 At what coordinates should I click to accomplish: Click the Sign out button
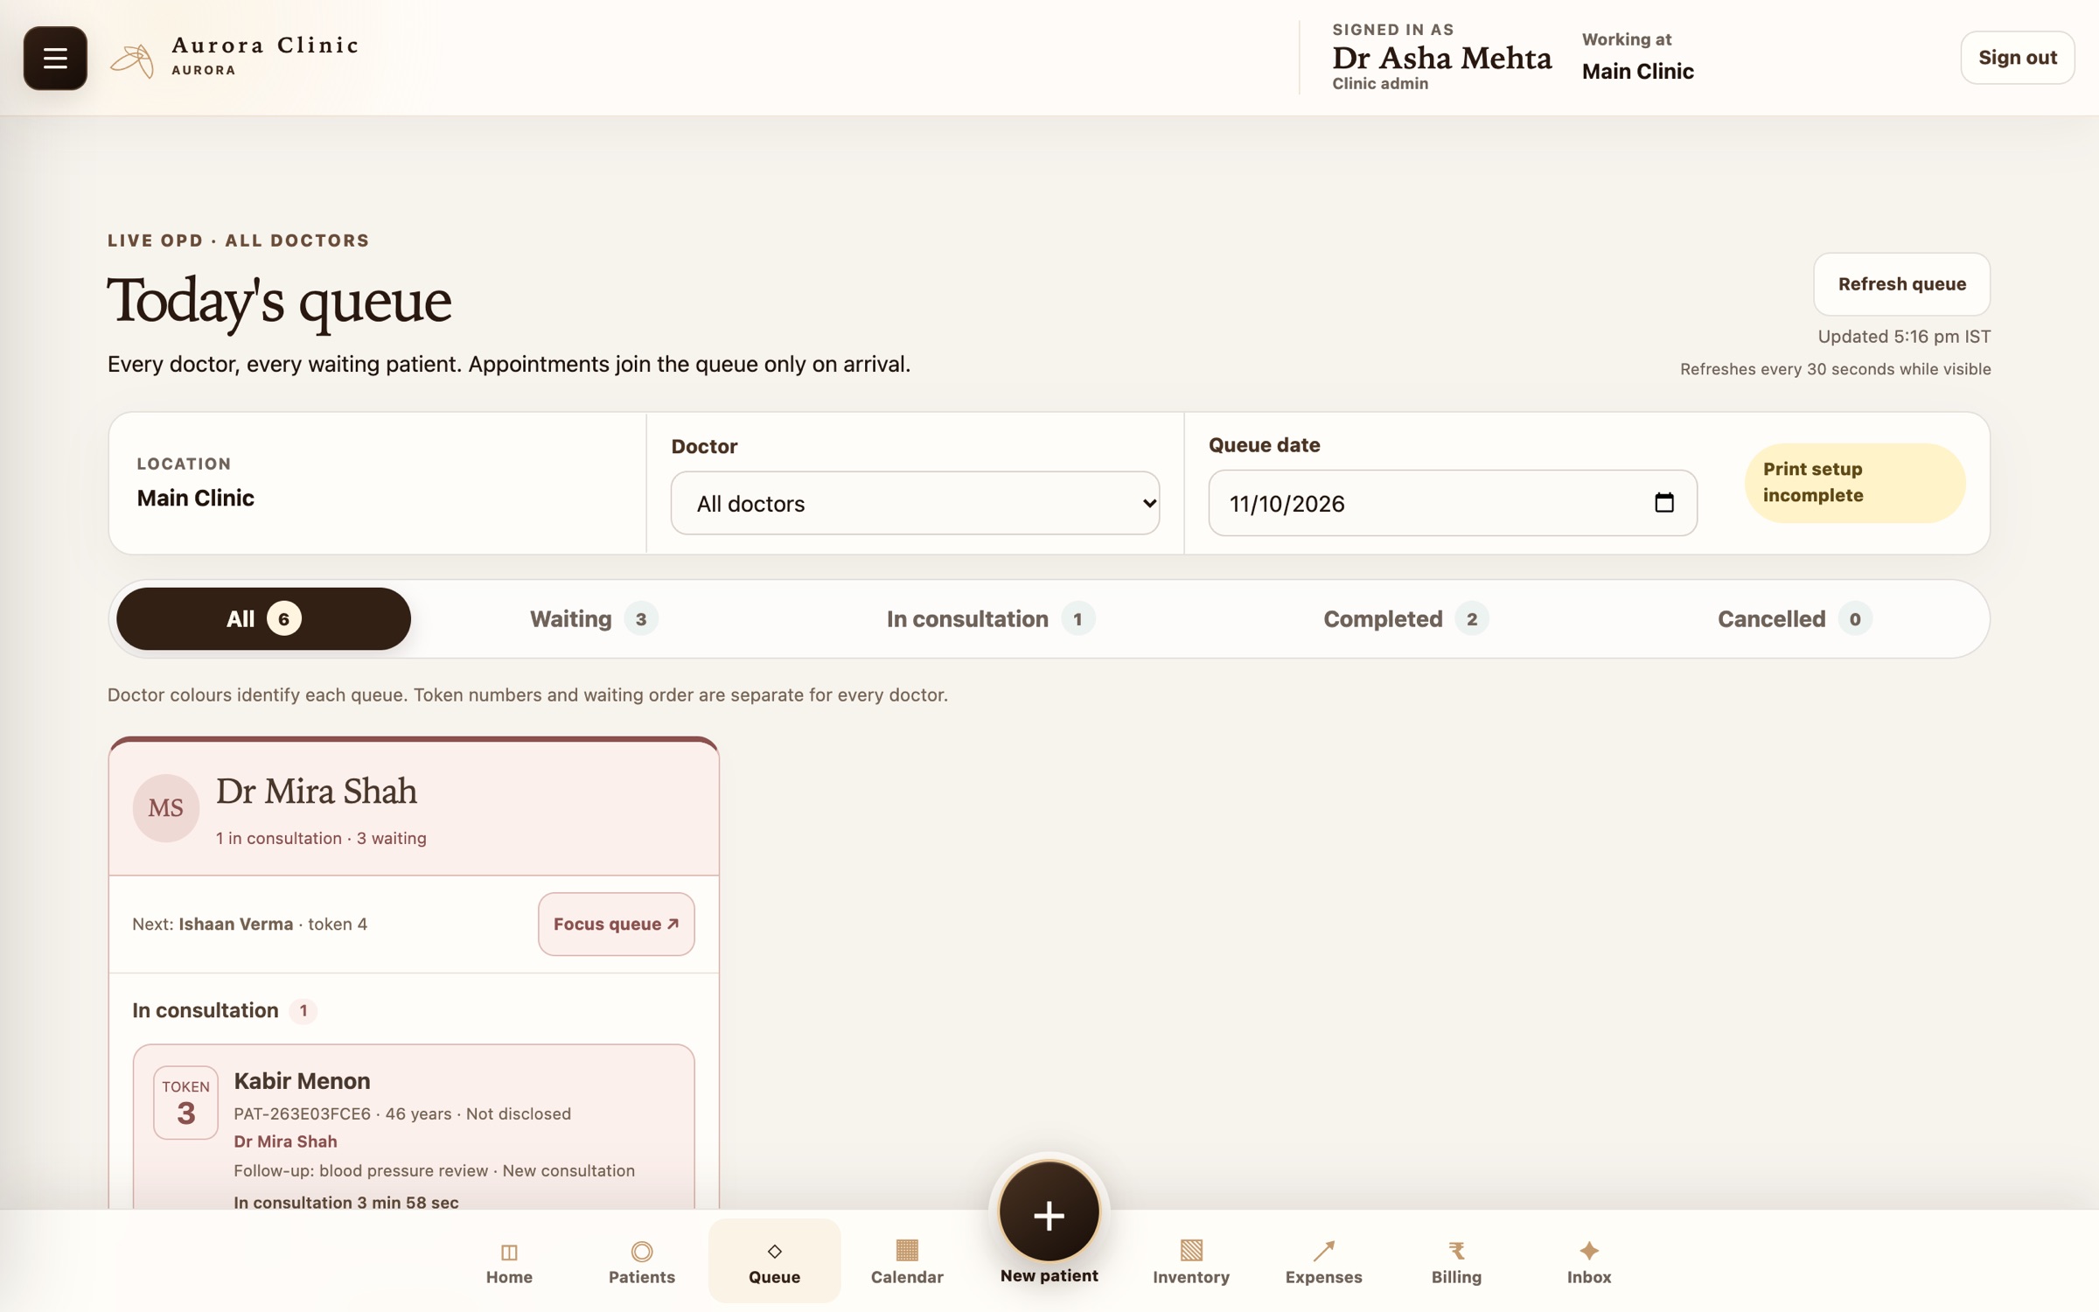[x=2017, y=58]
